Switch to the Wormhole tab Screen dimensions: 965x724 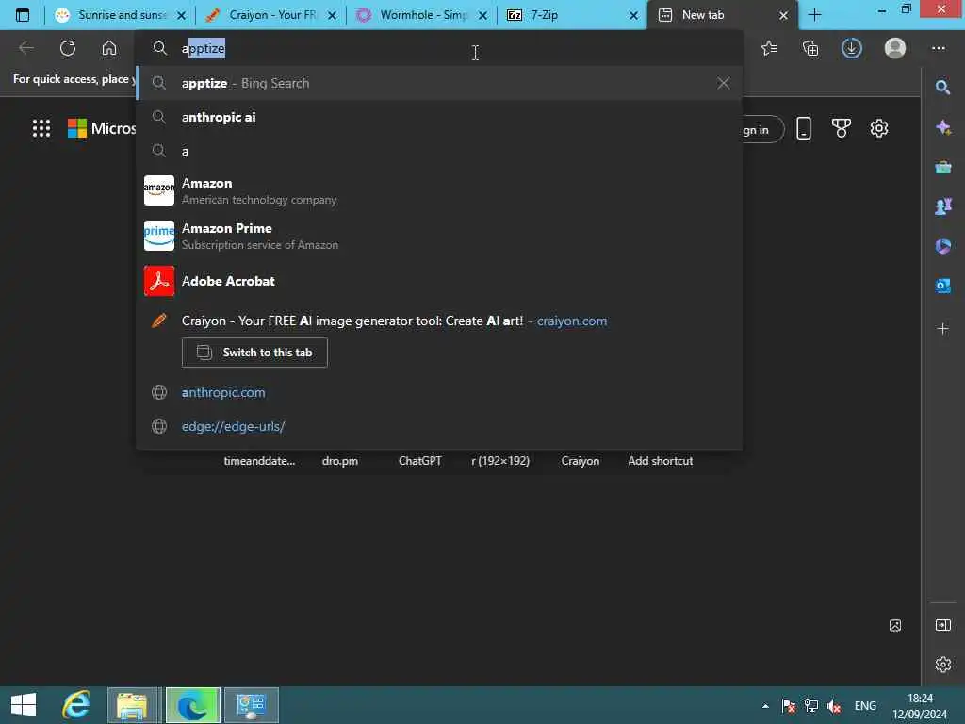tap(422, 15)
